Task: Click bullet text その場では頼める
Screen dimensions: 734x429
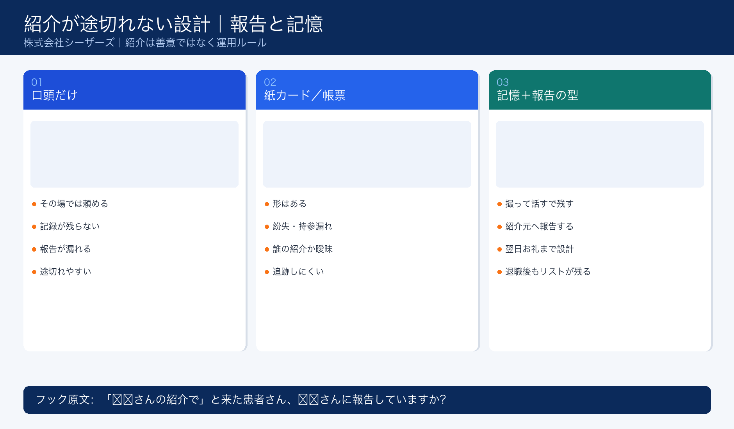Action: pyautogui.click(x=74, y=204)
